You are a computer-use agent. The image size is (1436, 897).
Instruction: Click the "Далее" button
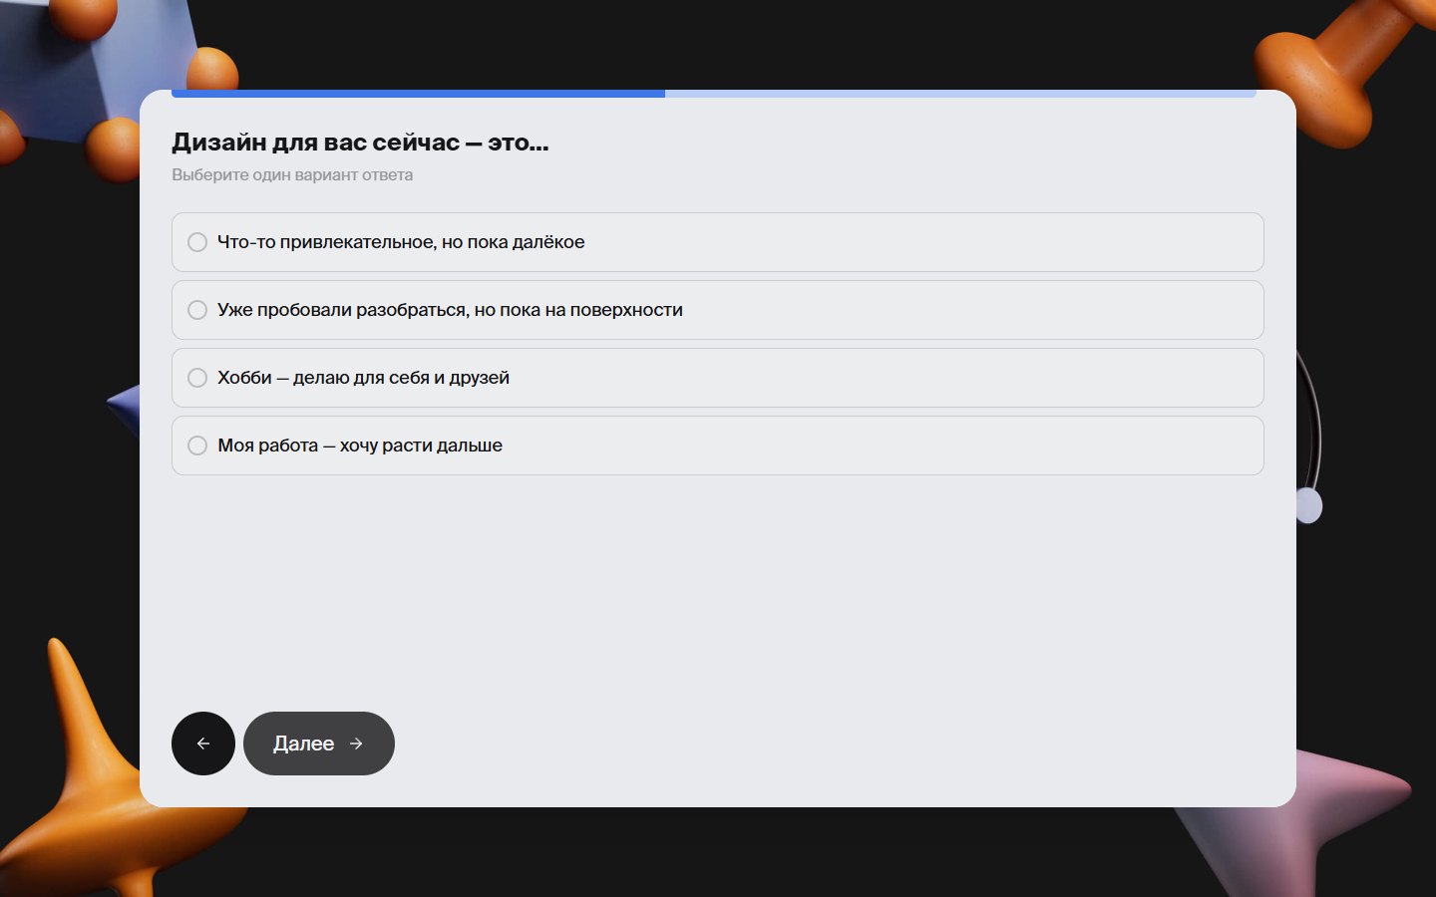(319, 744)
